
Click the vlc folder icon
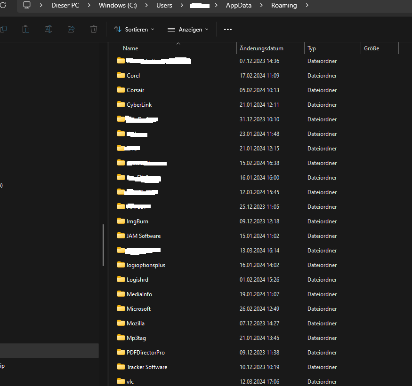[121, 381]
